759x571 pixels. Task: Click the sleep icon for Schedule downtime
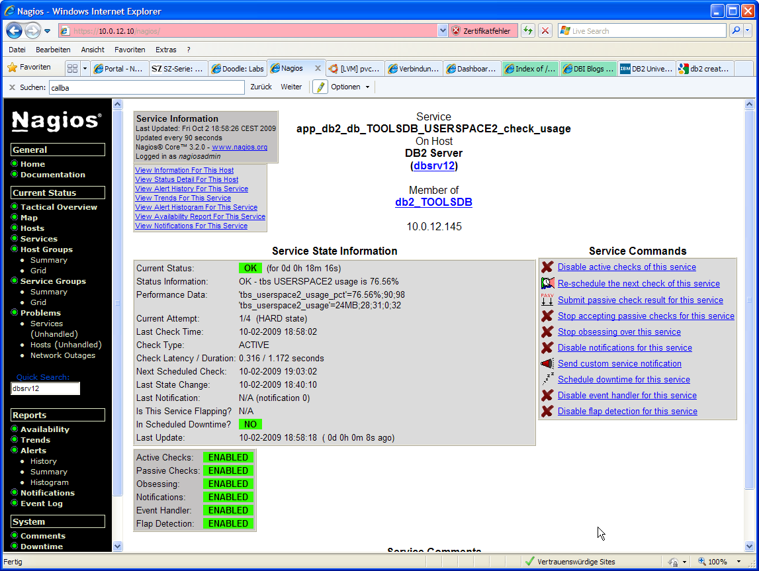547,379
